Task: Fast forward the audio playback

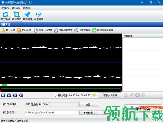Action: click(x=21, y=95)
